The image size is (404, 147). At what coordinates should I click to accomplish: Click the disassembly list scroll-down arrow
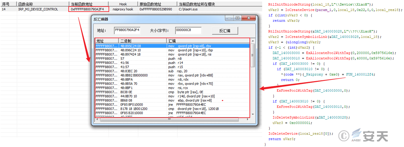252,114
